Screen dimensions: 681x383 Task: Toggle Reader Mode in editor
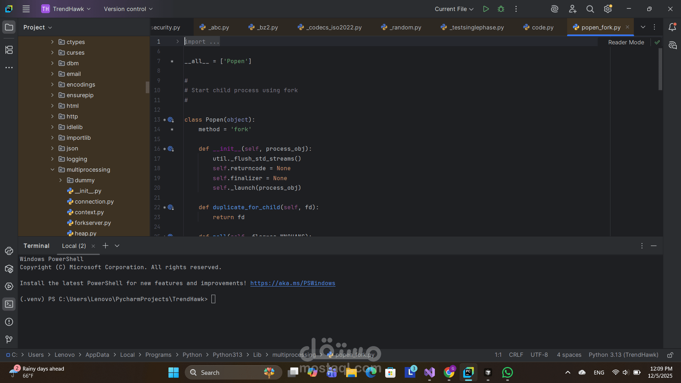pos(626,42)
